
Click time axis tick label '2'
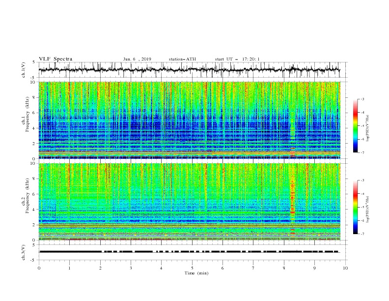tap(100, 268)
